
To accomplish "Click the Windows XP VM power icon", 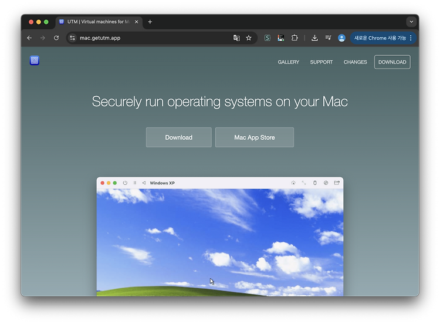I will click(x=125, y=183).
